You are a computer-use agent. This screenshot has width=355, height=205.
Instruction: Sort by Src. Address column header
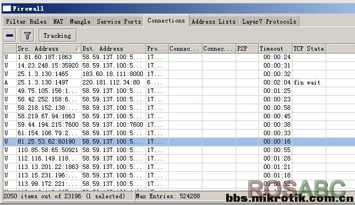click(49, 48)
